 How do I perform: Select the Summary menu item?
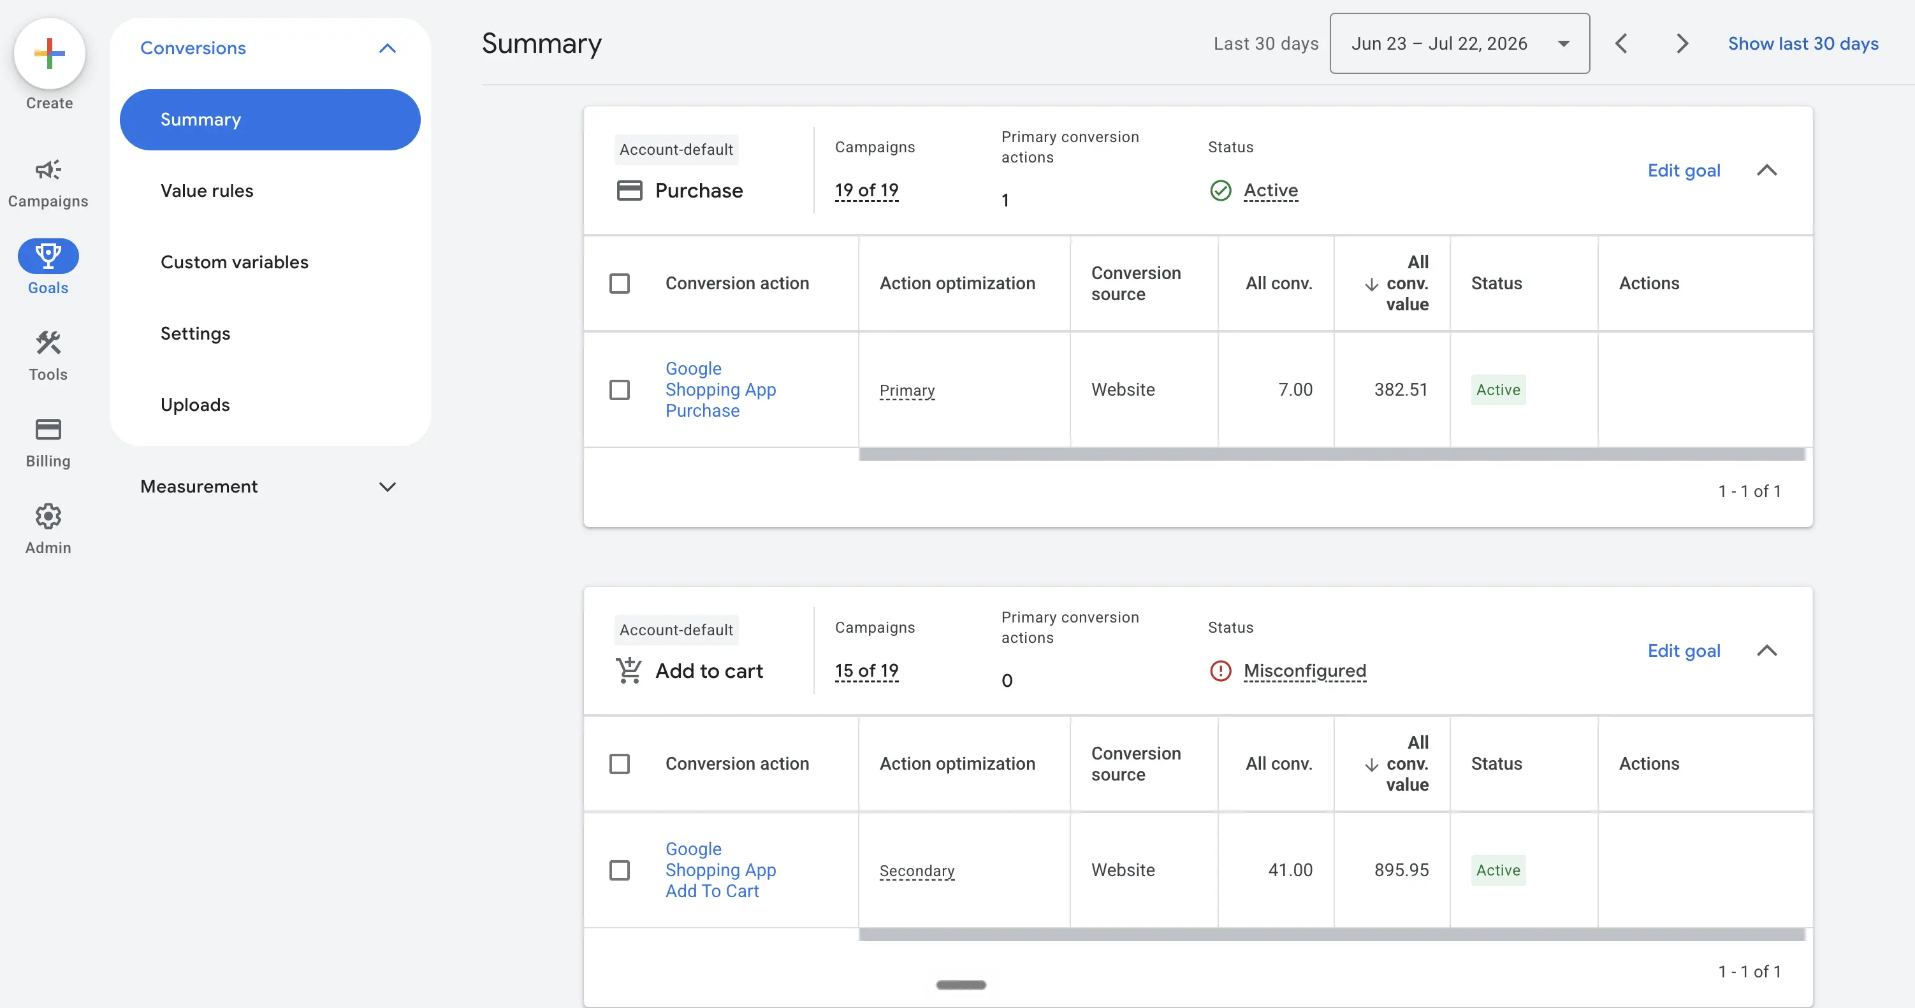(270, 120)
